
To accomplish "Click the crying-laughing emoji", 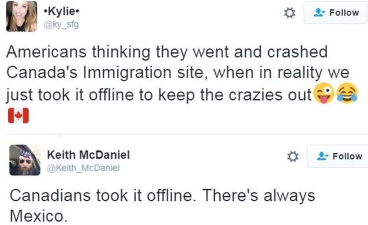I will [347, 93].
